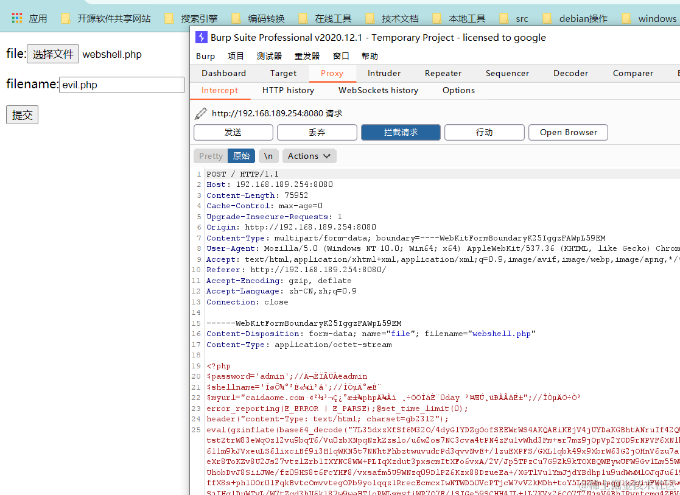Click the 丢弃 drop button

pyautogui.click(x=317, y=132)
